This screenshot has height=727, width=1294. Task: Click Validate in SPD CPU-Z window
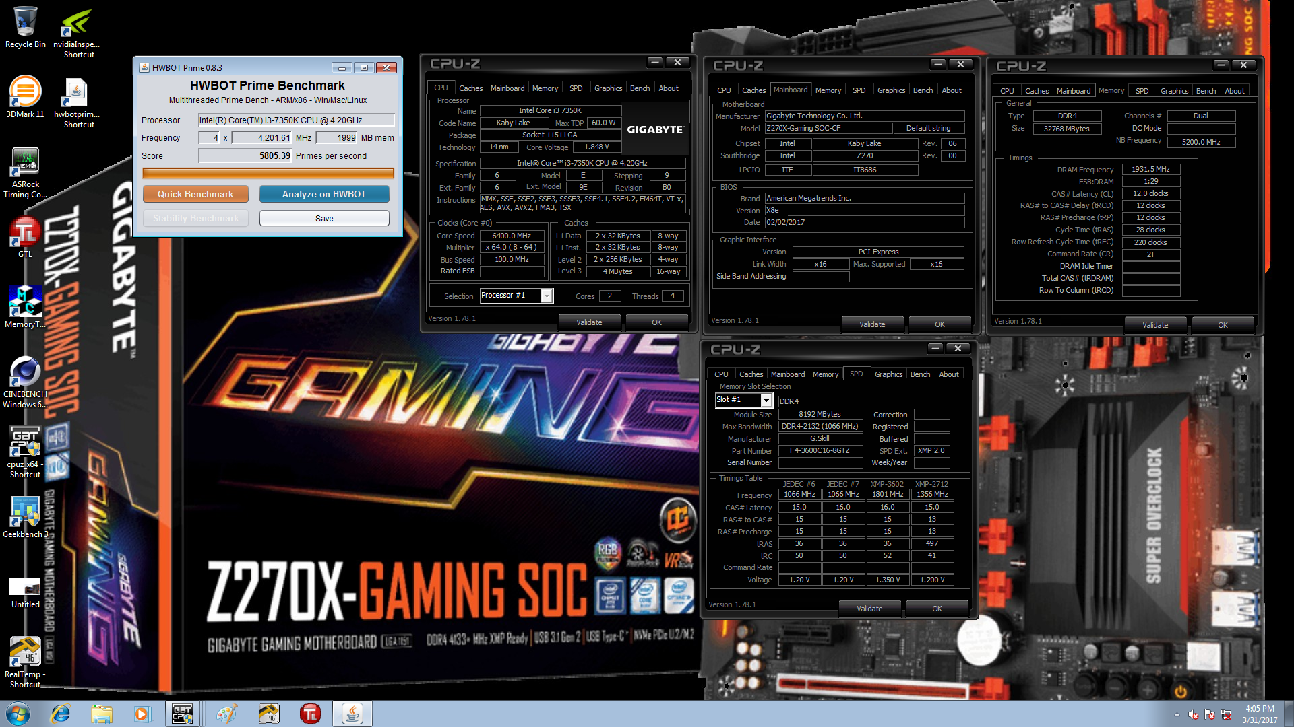point(869,609)
